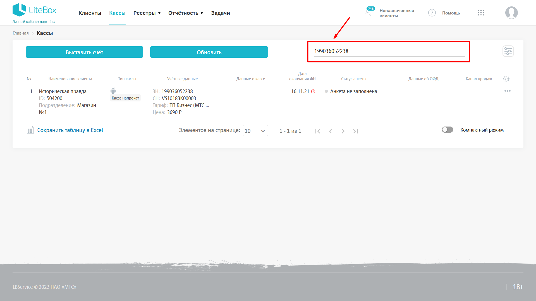The height and width of the screenshot is (301, 536).
Task: Click the Обновить button
Action: (x=209, y=52)
